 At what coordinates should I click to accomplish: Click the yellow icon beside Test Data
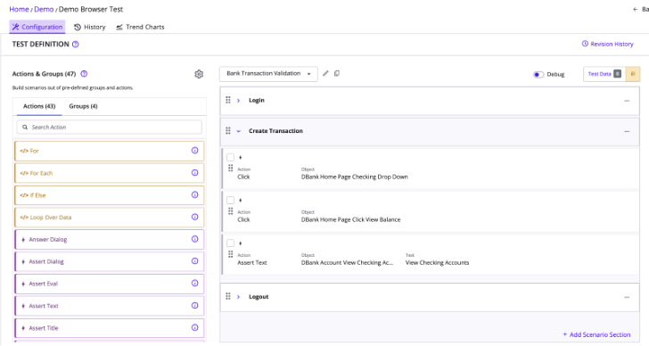[x=633, y=74]
